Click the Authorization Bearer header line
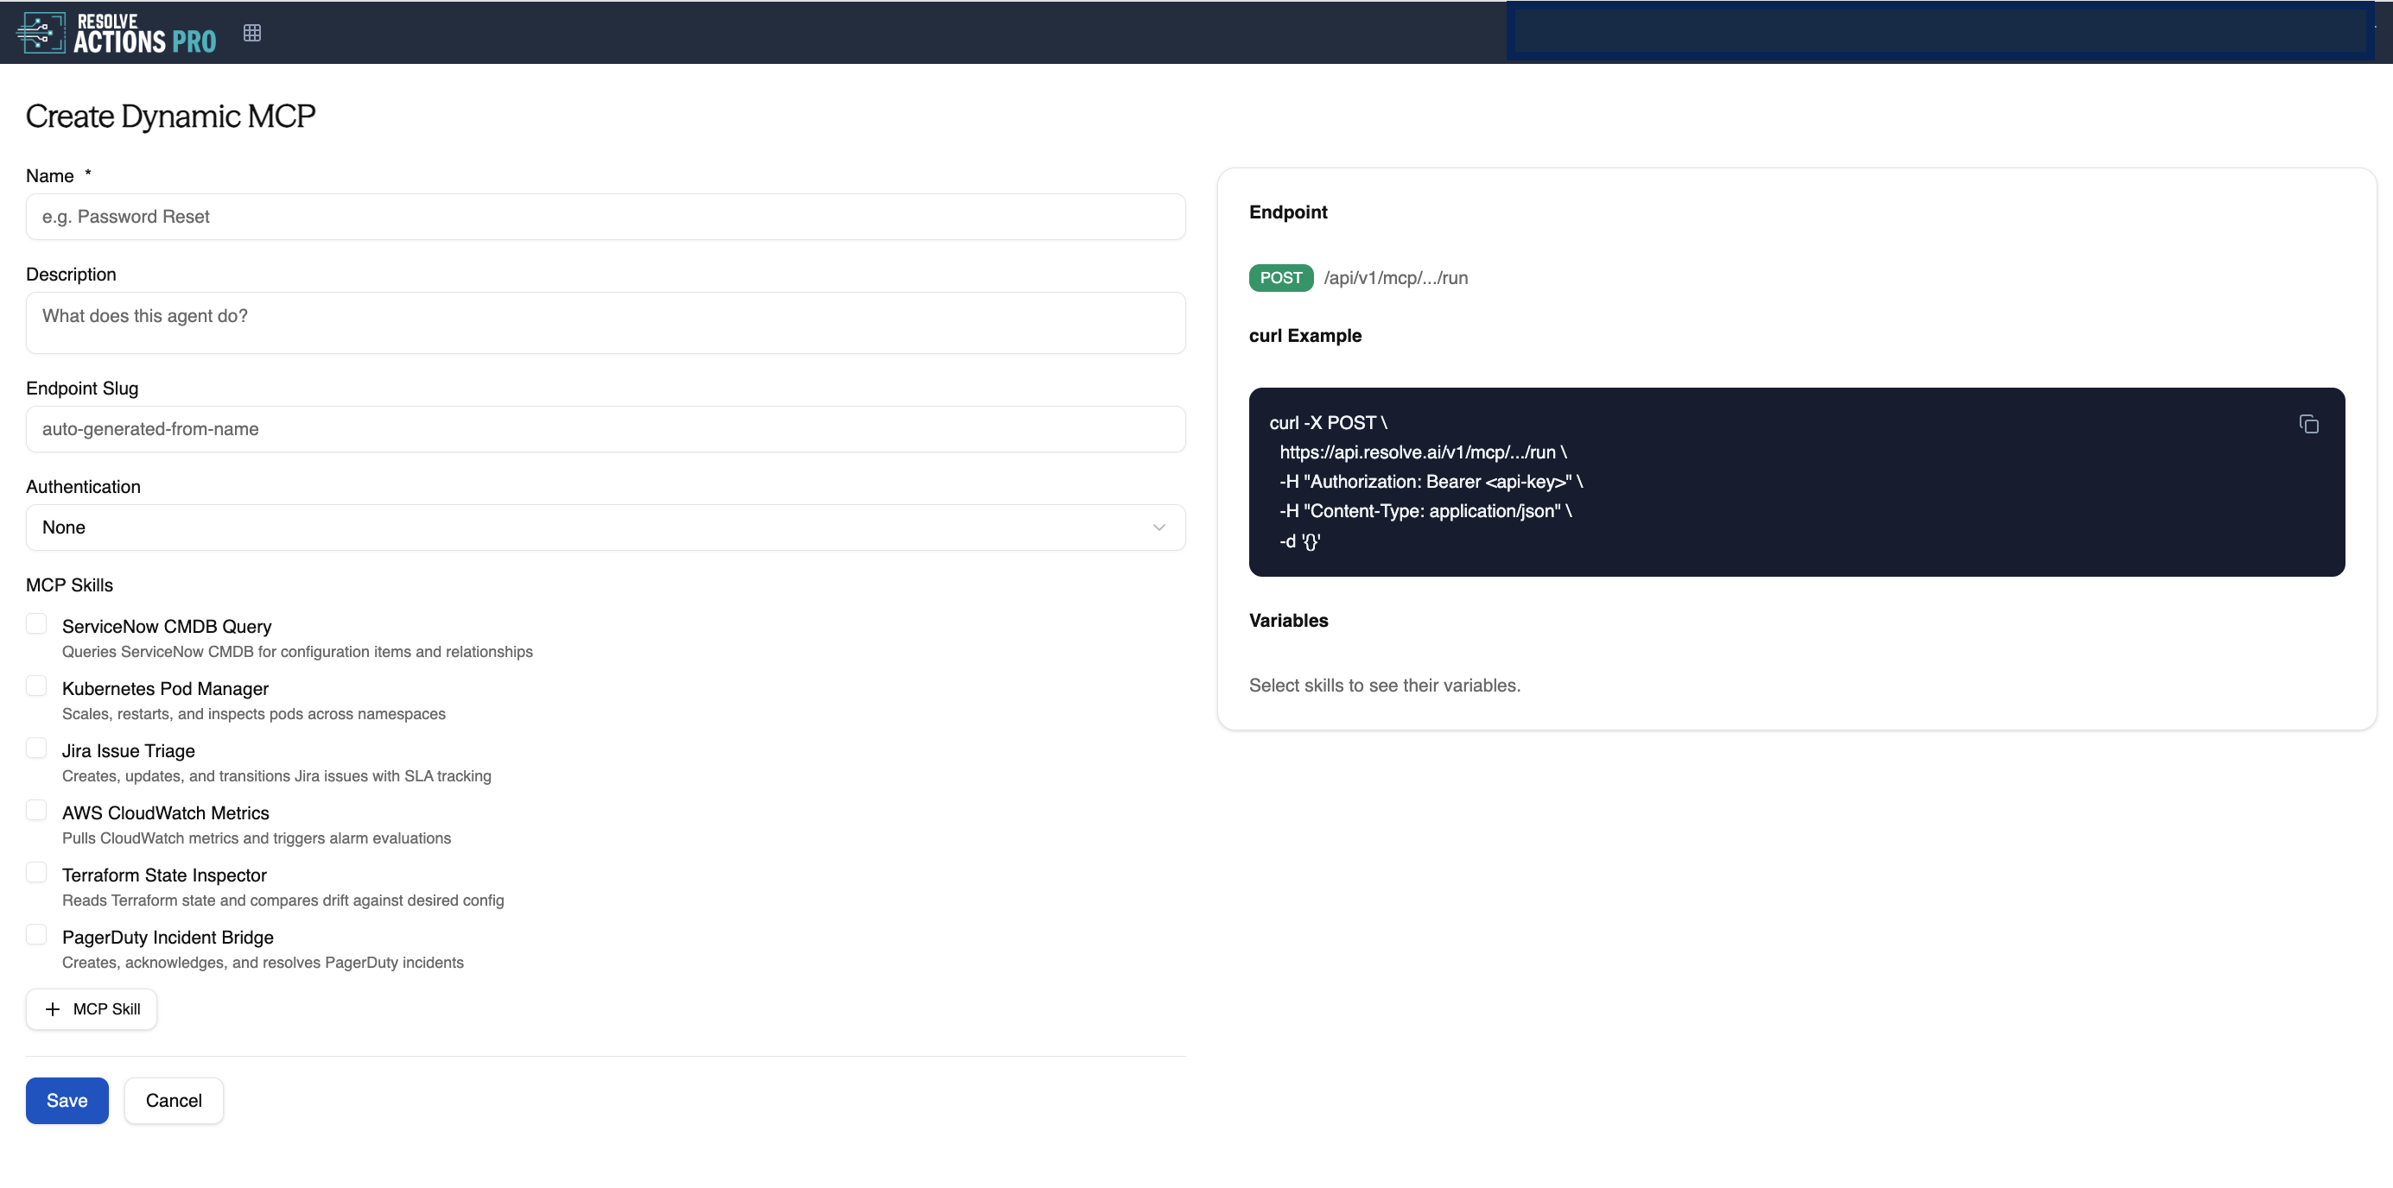This screenshot has height=1188, width=2393. click(x=1431, y=482)
